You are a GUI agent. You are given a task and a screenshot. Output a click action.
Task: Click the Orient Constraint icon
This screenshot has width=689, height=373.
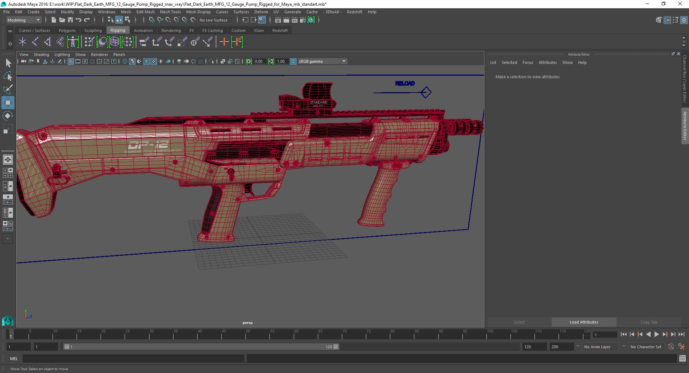tap(169, 42)
